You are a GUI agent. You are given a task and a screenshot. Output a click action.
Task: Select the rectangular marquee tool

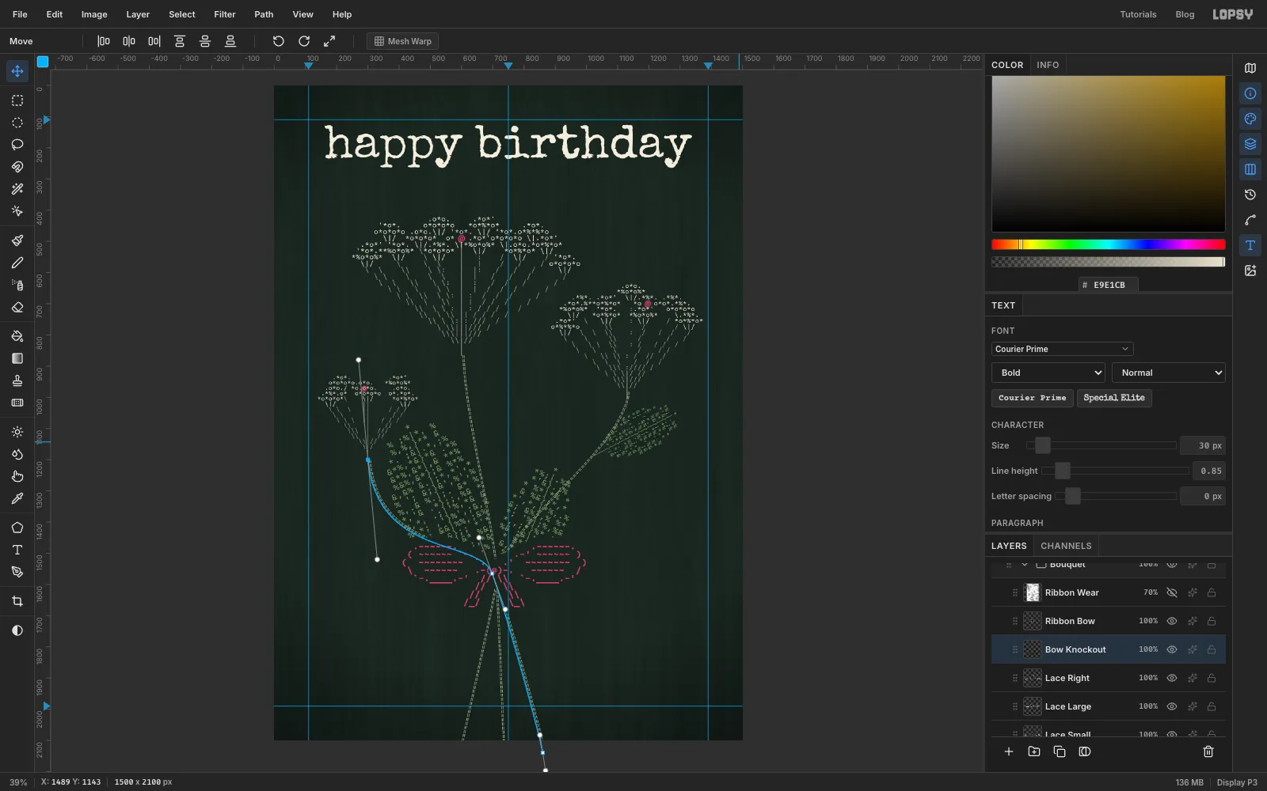[17, 100]
